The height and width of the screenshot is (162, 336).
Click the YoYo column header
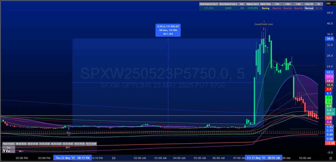(x=242, y=4)
